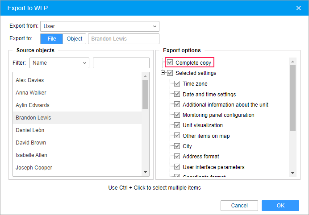309x215 pixels.
Task: Open the Export from dropdown
Action: click(x=100, y=26)
